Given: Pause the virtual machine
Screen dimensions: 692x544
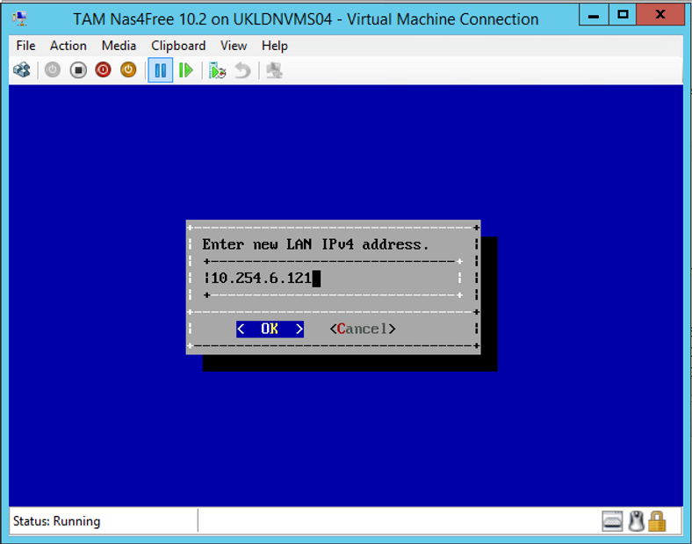Looking at the screenshot, I should coord(161,69).
